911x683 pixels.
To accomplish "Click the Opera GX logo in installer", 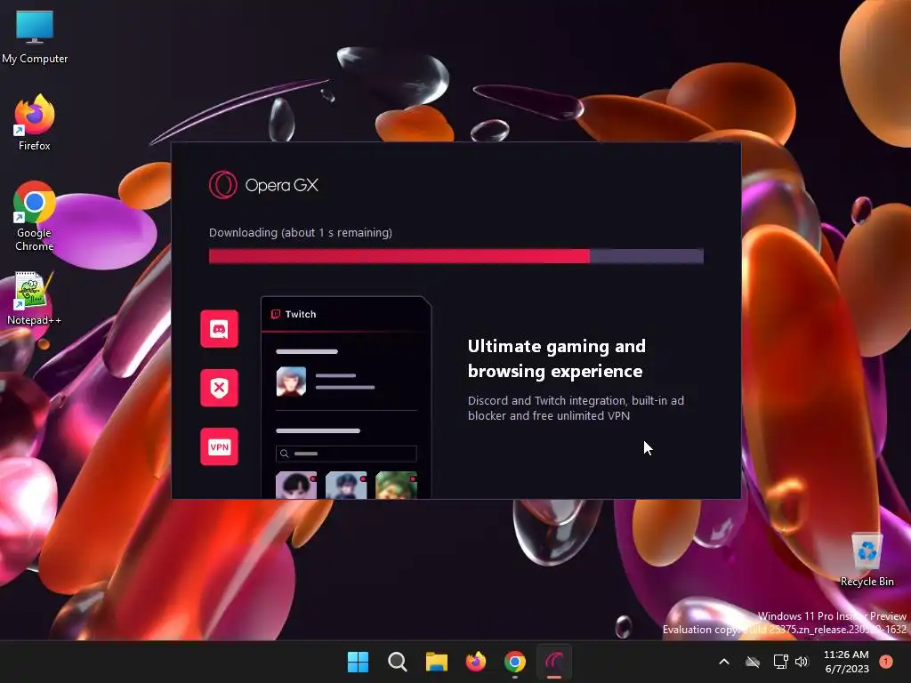I will pos(263,185).
